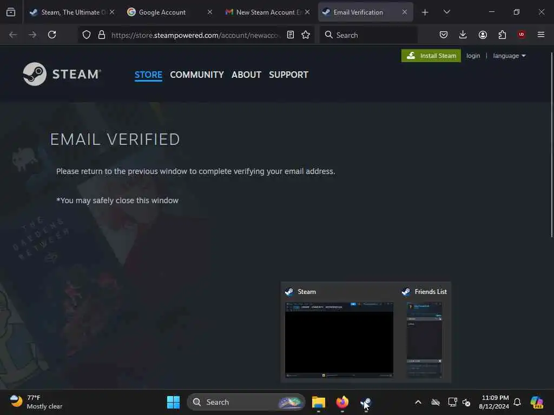This screenshot has height=415, width=554.
Task: Click the login link
Action: coord(473,56)
